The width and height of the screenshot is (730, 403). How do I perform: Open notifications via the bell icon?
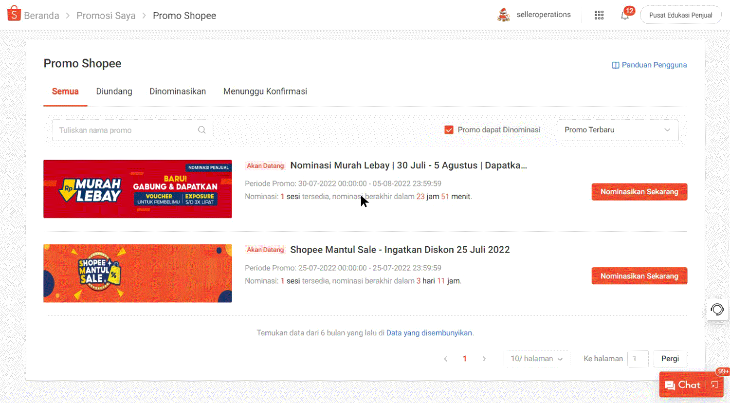[x=624, y=16]
